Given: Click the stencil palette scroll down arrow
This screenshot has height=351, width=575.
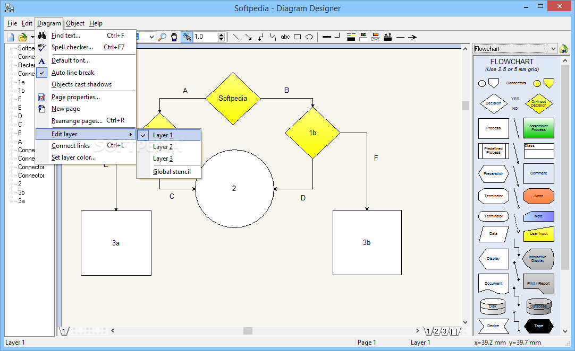Looking at the screenshot, I should [x=565, y=331].
